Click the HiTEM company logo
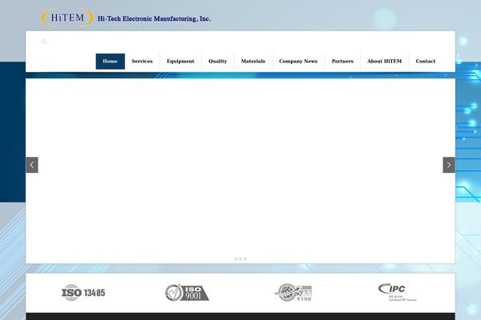This screenshot has height=320, width=481. (67, 17)
